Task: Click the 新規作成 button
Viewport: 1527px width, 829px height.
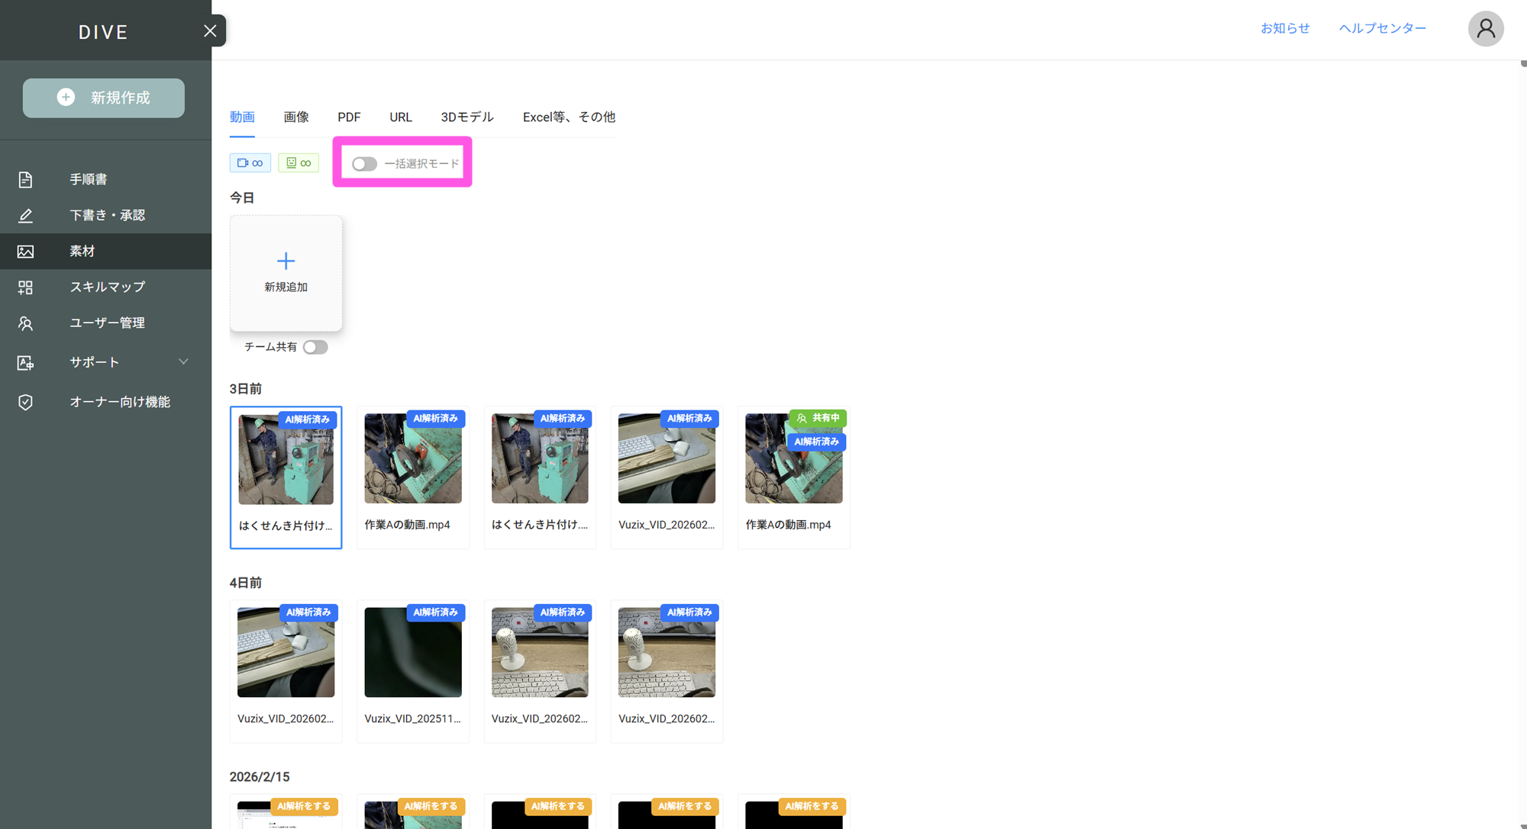Action: click(104, 98)
